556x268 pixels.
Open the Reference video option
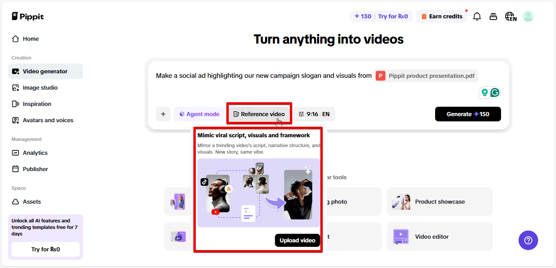pyautogui.click(x=259, y=114)
